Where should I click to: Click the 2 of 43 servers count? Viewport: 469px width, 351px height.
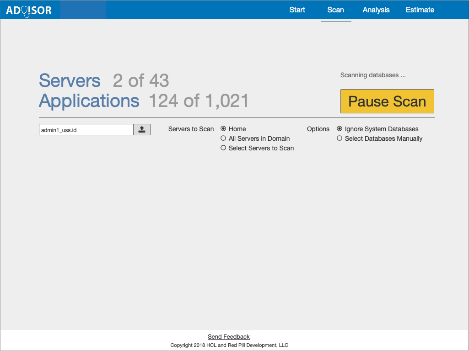pyautogui.click(x=141, y=81)
